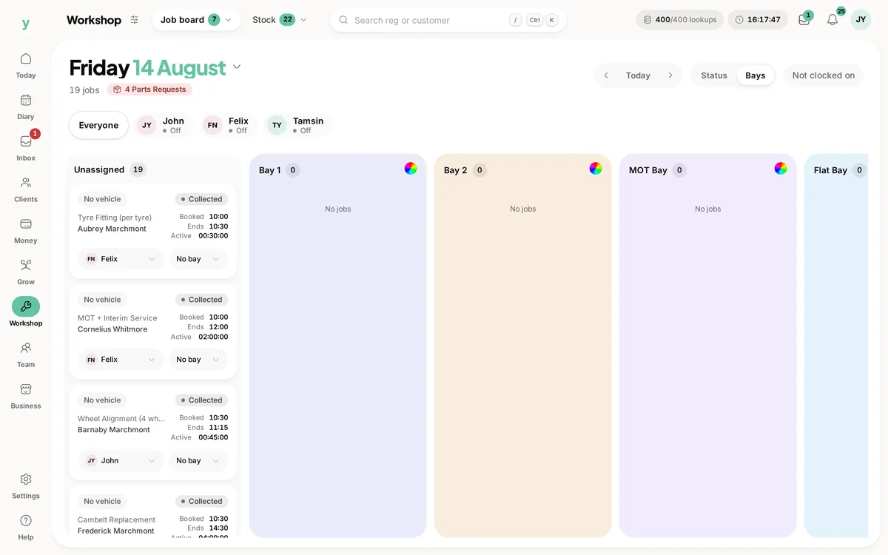Switch the board view to Status

click(714, 75)
